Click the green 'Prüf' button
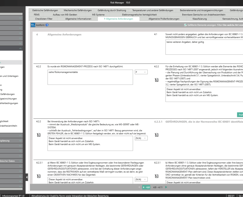The image size is (243, 197). click(x=240, y=114)
